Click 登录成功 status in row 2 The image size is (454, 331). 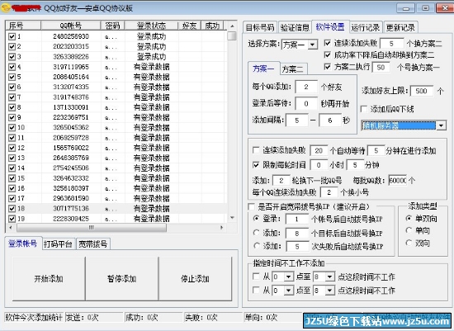(x=151, y=46)
